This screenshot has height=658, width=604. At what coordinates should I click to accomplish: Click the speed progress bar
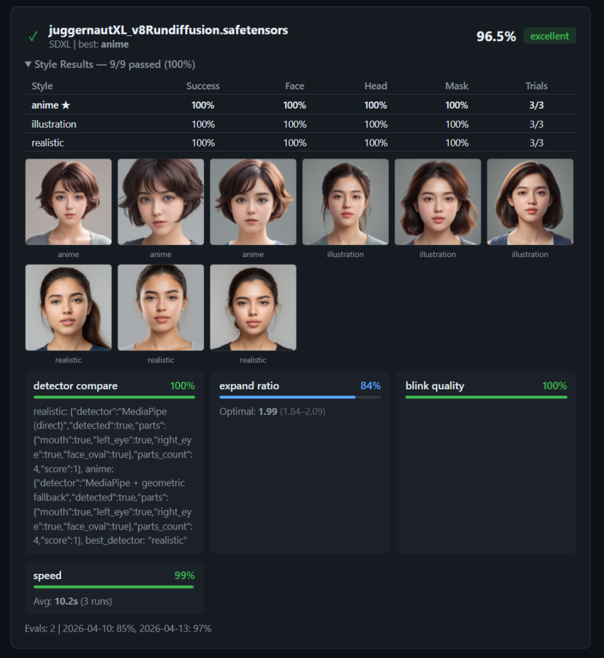(114, 587)
